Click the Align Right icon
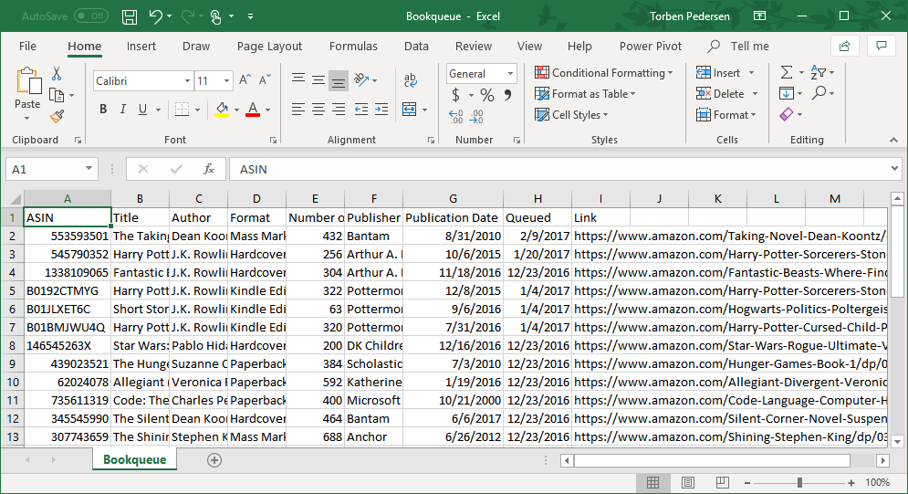Viewport: 908px width, 494px height. pos(339,109)
